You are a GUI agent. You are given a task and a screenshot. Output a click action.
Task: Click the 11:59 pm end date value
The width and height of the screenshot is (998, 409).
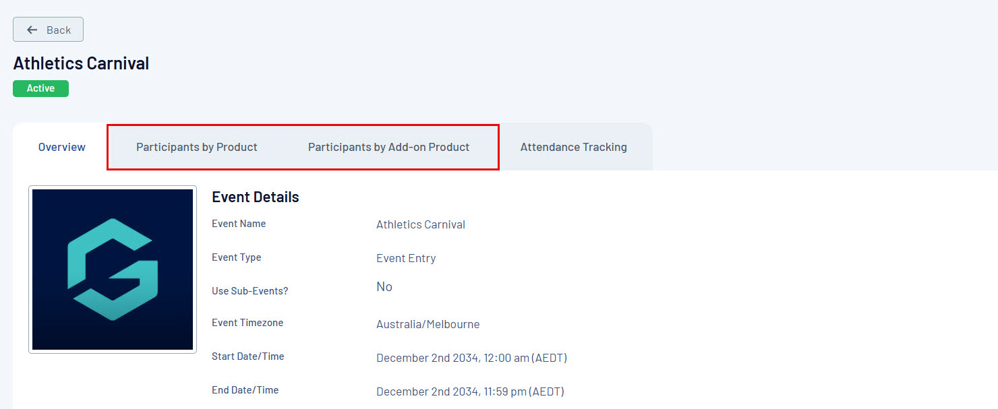[x=470, y=391]
